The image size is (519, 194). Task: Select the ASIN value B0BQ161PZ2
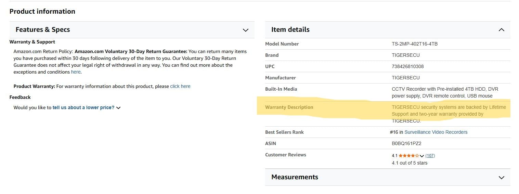pos(406,143)
